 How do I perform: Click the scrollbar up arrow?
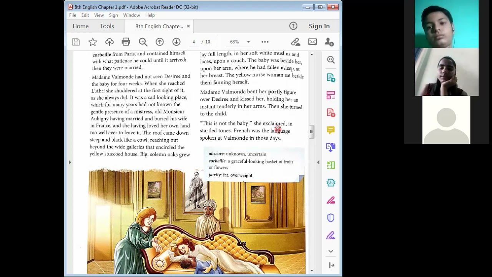point(311,54)
